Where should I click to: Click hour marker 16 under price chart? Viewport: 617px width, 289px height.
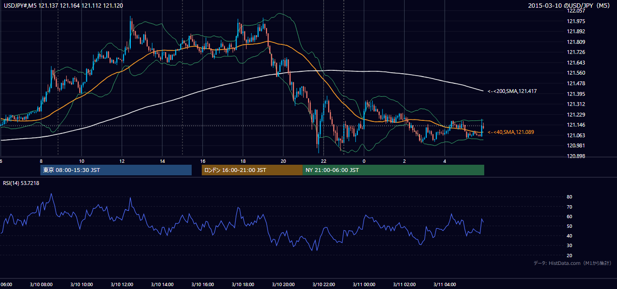coord(203,161)
